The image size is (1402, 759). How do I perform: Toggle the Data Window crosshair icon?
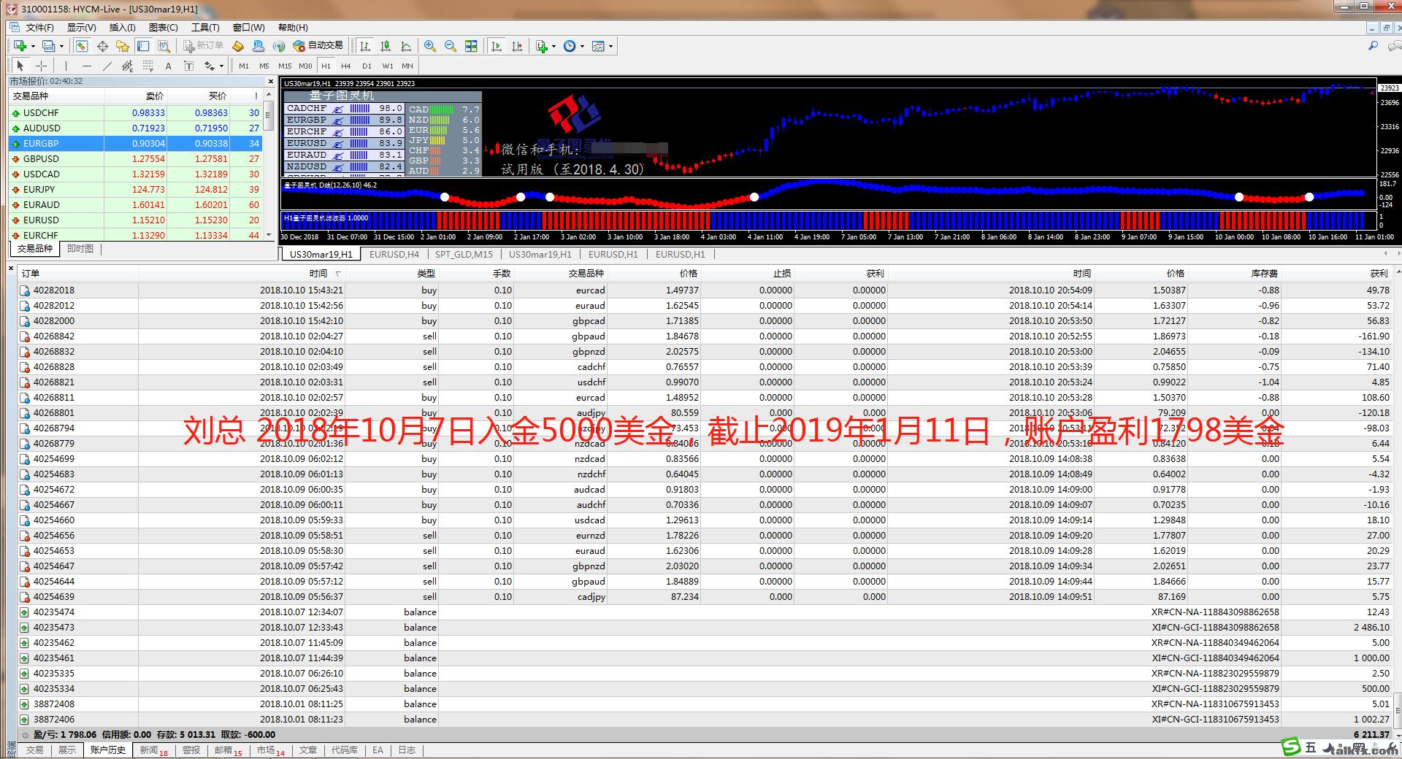[102, 46]
